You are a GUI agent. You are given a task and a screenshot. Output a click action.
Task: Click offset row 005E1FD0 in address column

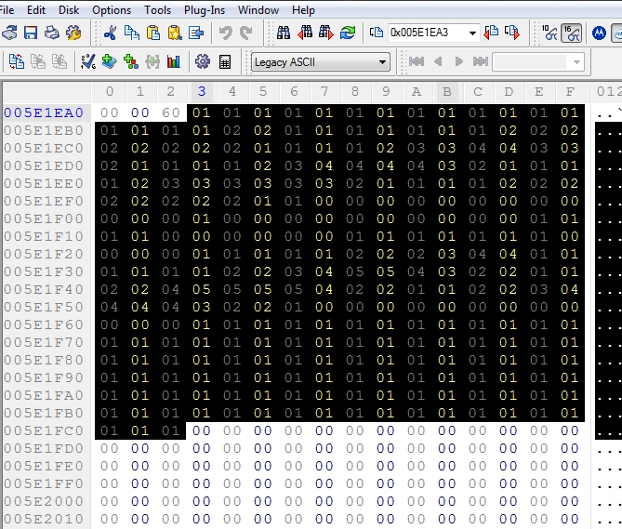[44, 448]
